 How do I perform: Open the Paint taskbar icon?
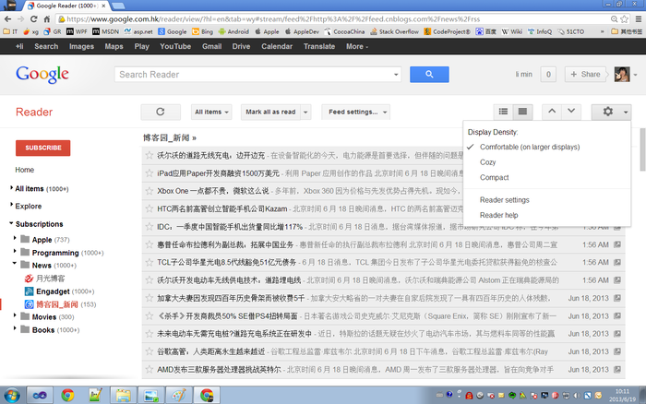(x=178, y=396)
